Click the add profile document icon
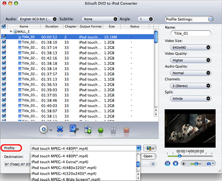Image resolution: width=222 pixels, height=181 pixels. pyautogui.click(x=87, y=129)
